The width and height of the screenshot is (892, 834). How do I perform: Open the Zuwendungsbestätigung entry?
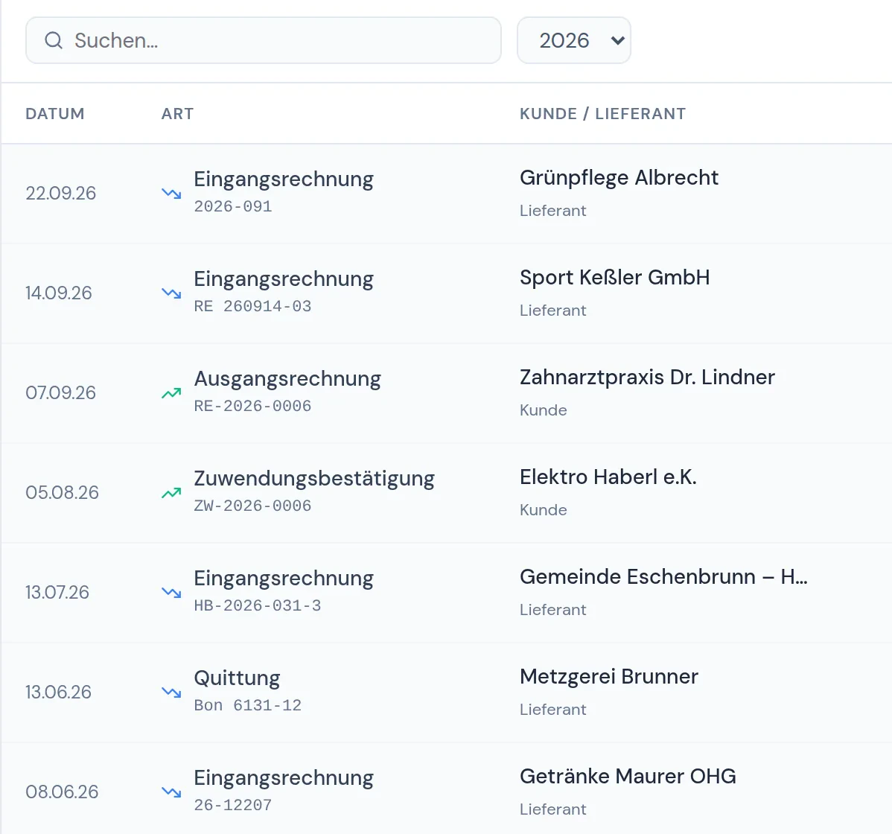(314, 479)
